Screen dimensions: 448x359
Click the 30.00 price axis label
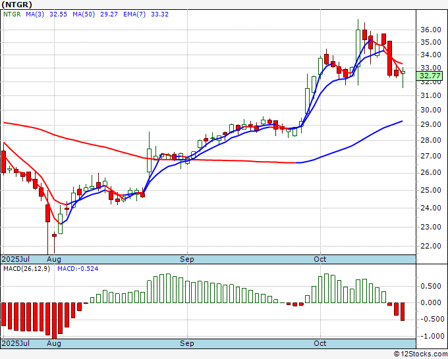coord(431,110)
